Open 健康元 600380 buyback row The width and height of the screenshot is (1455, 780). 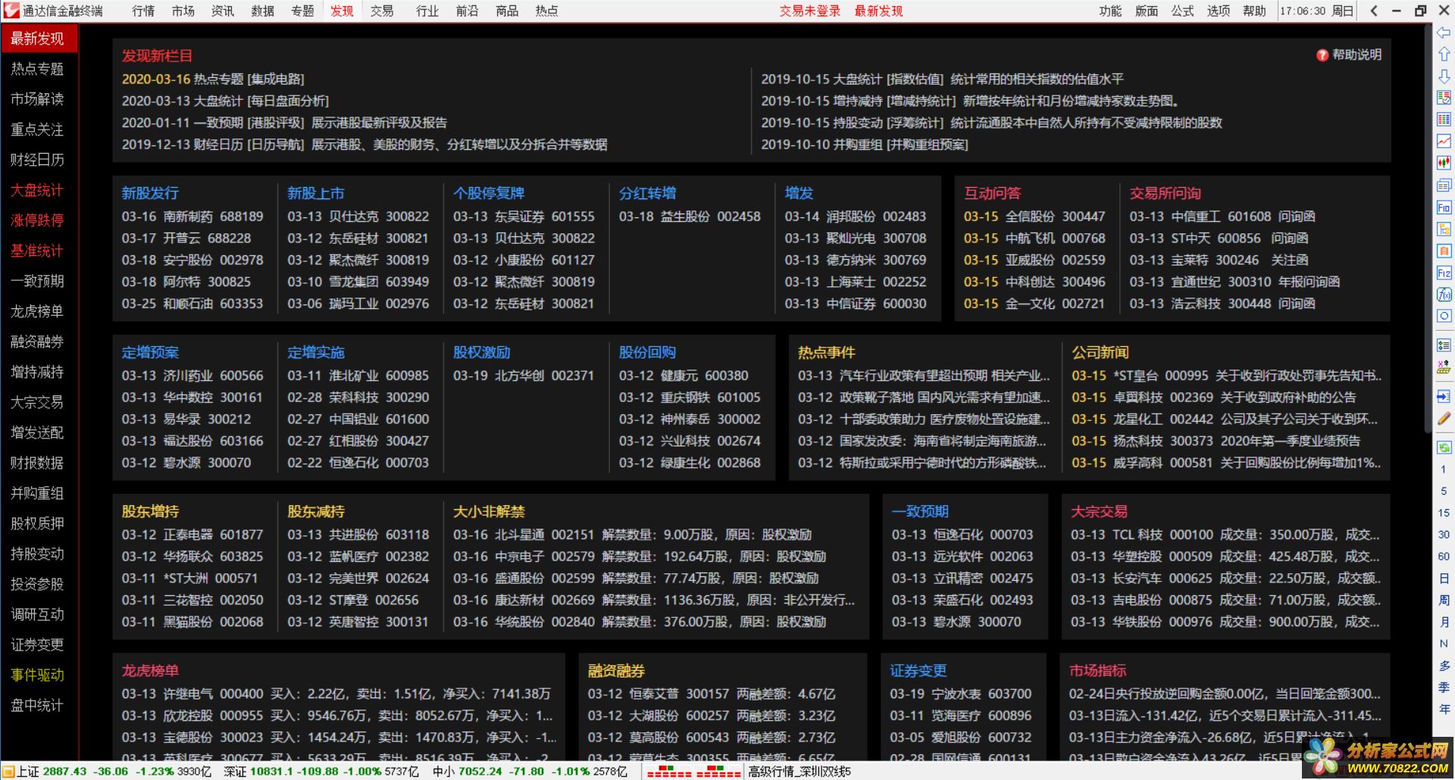[x=684, y=376]
